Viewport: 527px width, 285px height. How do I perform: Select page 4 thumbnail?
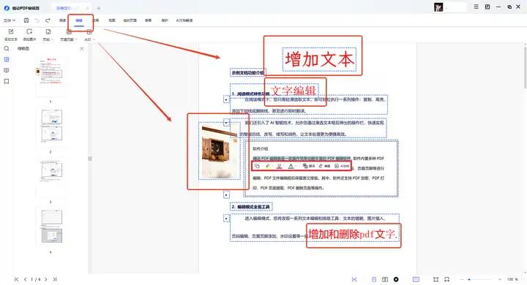coord(51,227)
